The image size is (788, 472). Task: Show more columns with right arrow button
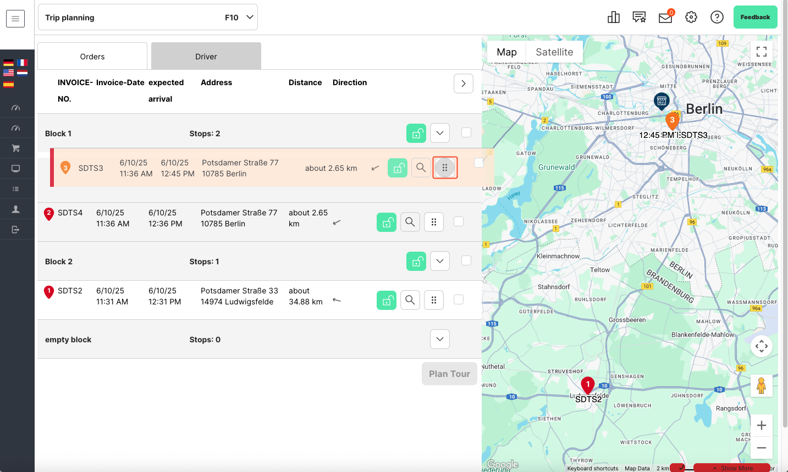tap(464, 84)
